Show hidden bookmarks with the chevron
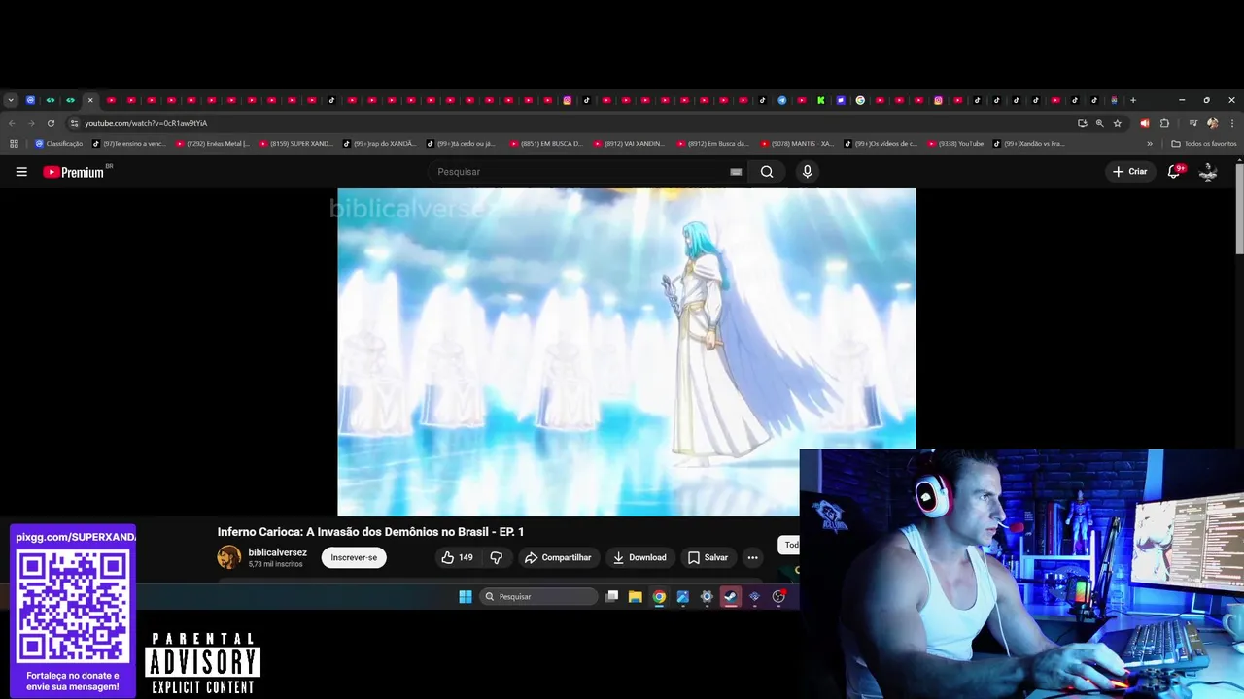 [x=1150, y=144]
